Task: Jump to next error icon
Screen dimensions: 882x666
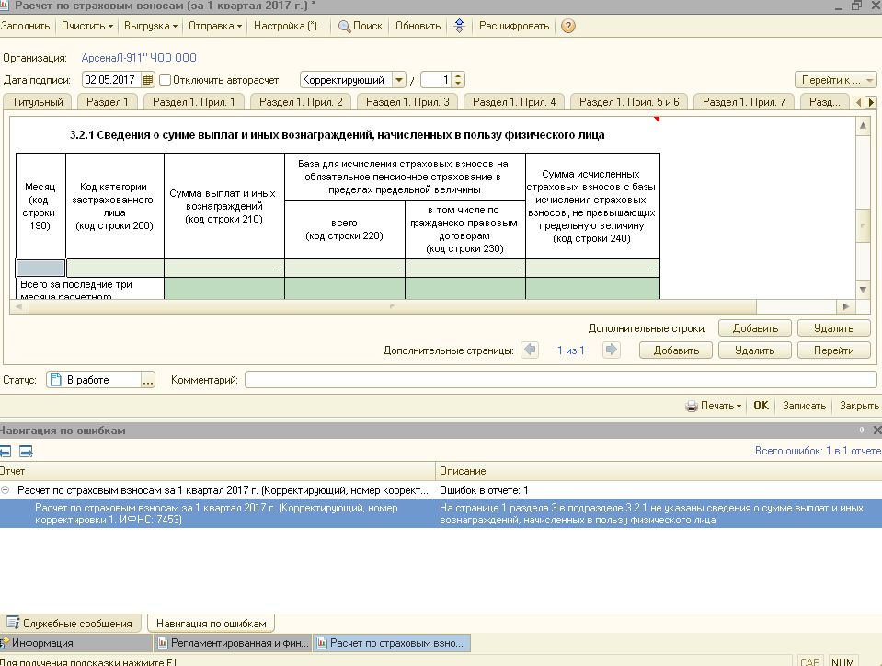Action: pos(26,451)
